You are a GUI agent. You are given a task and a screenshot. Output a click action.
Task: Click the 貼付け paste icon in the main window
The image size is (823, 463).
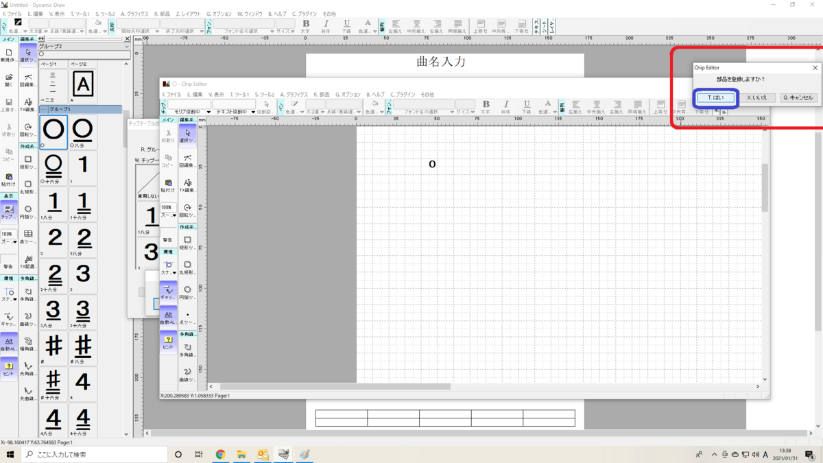tap(8, 180)
